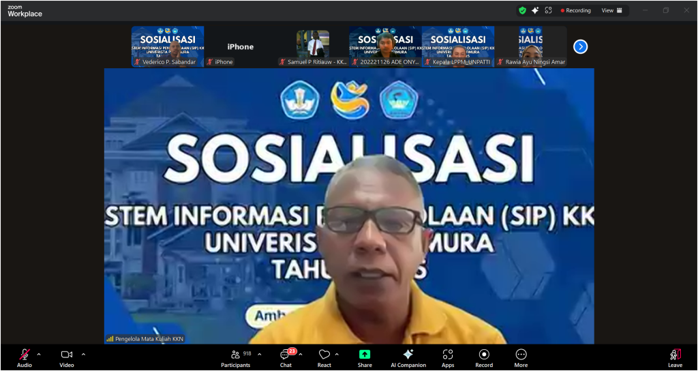Screen dimensions: 698x371
Task: Click the AI sparkle icon in top bar
Action: pos(535,10)
